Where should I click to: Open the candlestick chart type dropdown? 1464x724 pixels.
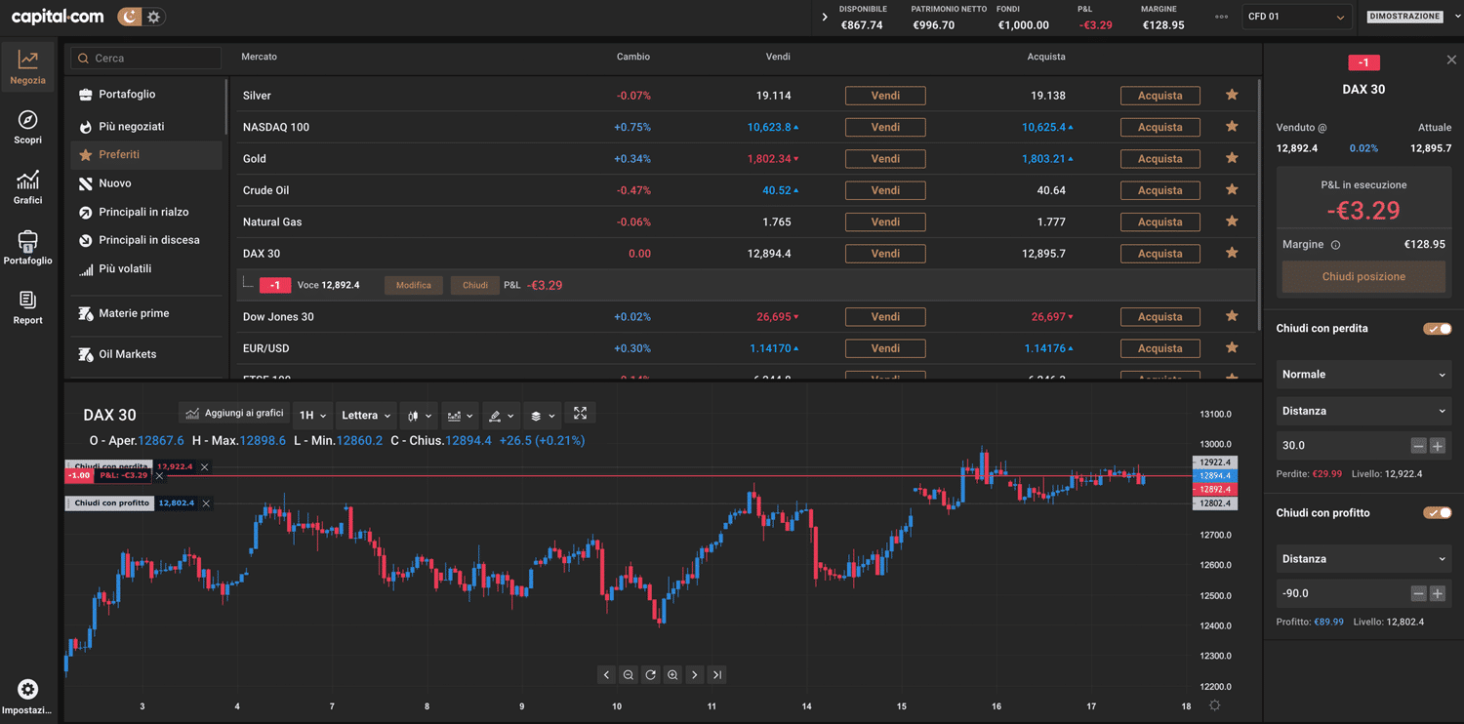pyautogui.click(x=418, y=416)
